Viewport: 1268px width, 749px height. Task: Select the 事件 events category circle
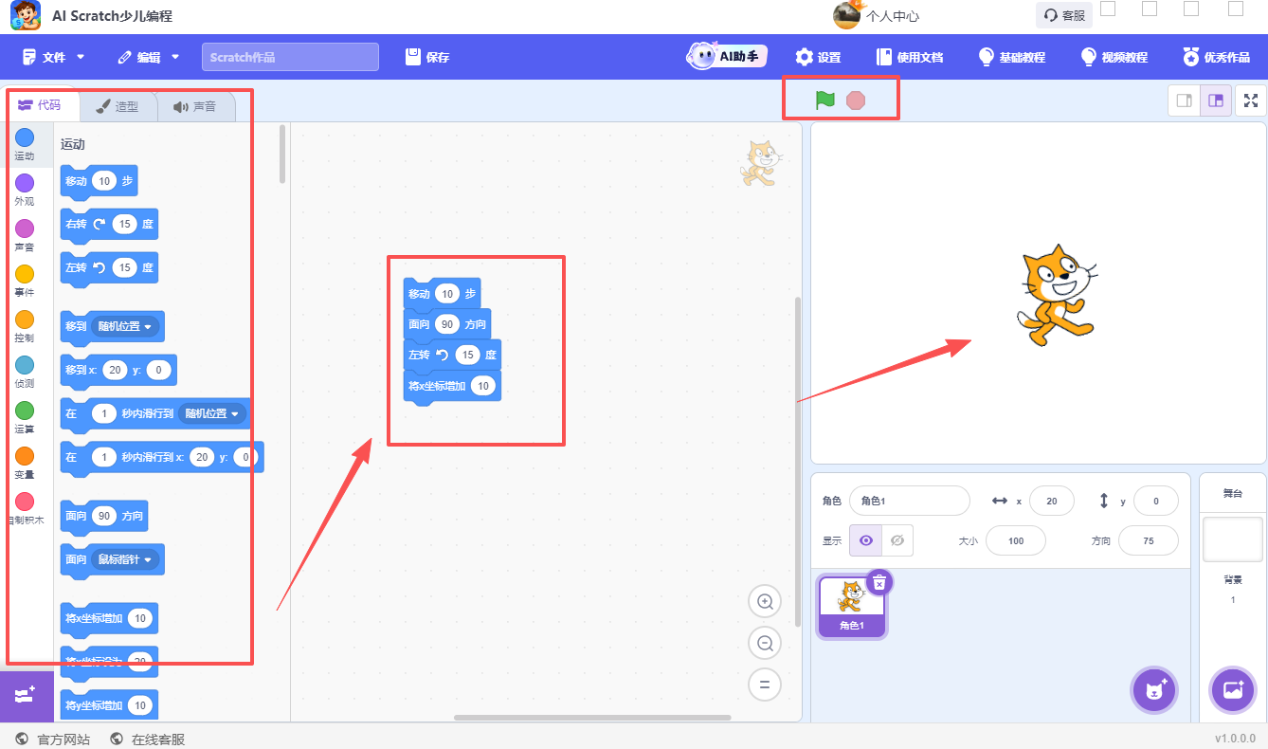click(25, 274)
